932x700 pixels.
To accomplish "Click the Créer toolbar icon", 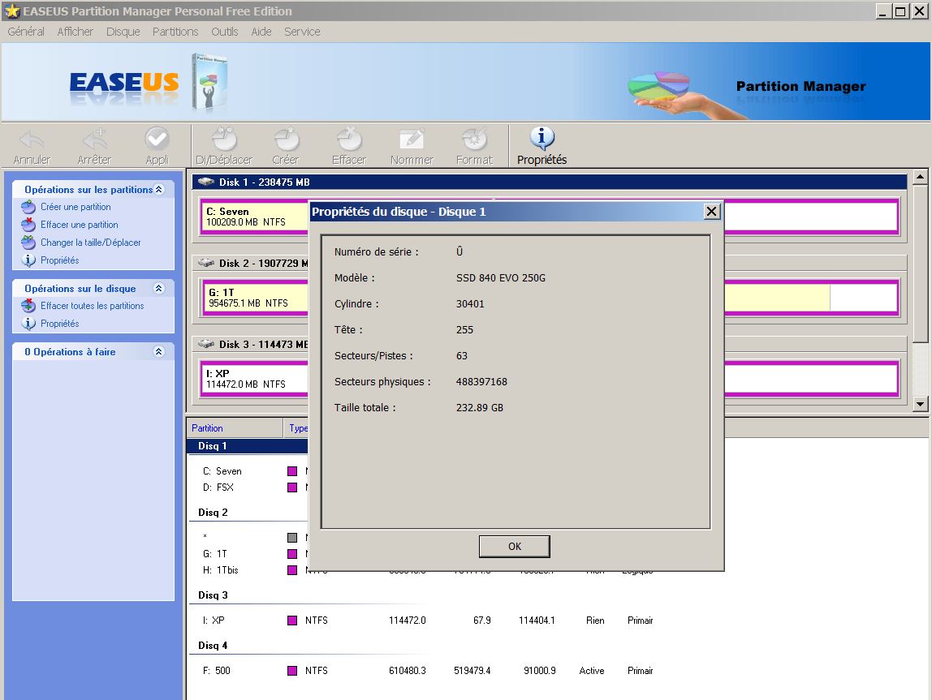I will click(x=286, y=140).
